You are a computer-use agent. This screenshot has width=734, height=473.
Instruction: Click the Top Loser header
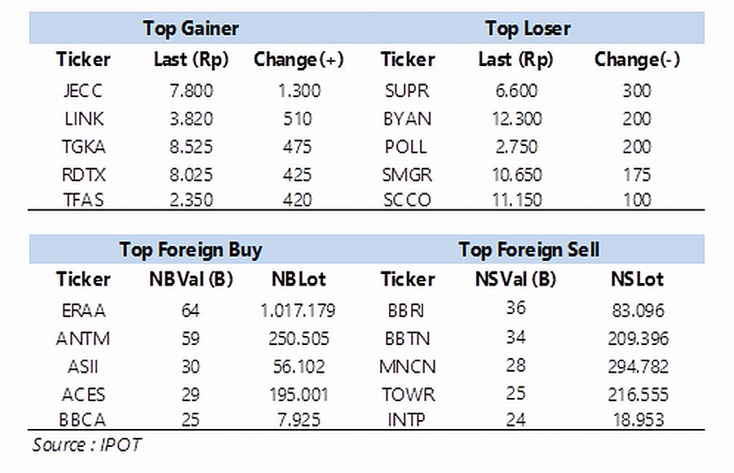528,28
